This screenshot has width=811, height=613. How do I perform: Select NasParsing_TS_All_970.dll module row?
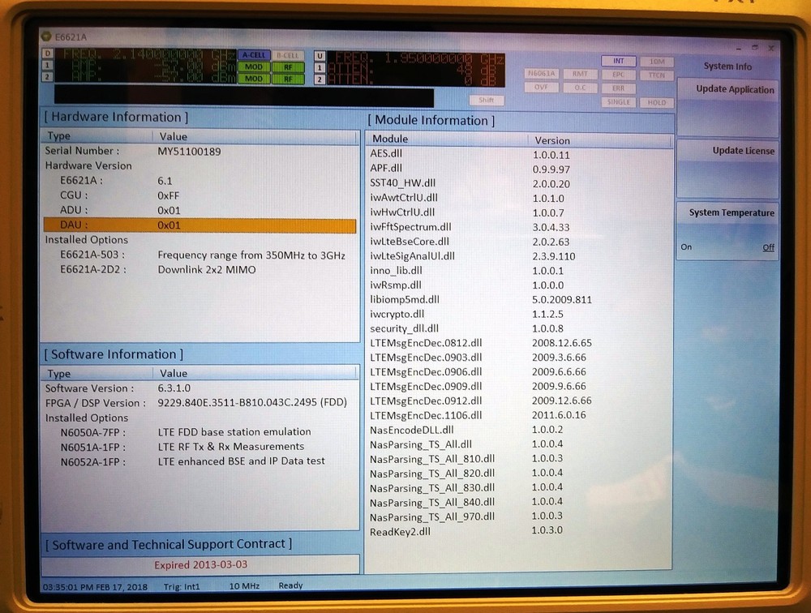(520, 517)
